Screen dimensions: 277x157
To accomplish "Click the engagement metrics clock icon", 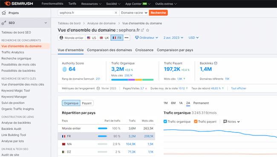I will [x=98, y=88].
